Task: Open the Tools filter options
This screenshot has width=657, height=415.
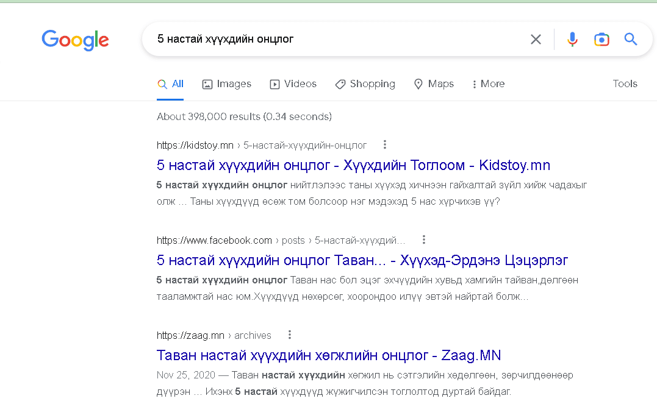Action: tap(625, 83)
